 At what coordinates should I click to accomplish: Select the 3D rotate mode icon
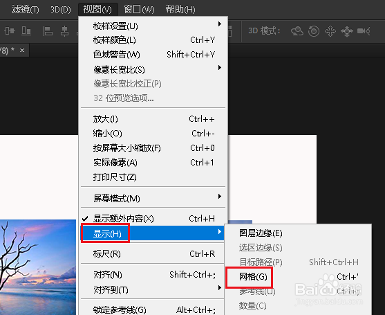(x=297, y=31)
